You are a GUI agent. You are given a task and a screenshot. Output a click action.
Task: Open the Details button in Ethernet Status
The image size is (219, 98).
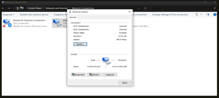point(80,44)
